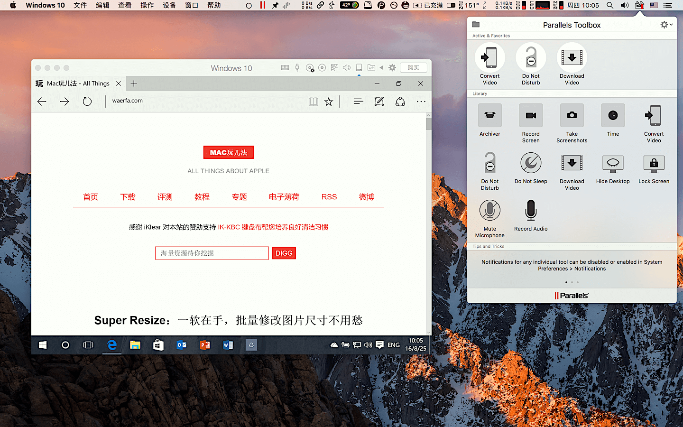
Task: Click the keyboard icon in Windows 10 titlebar
Action: (285, 68)
